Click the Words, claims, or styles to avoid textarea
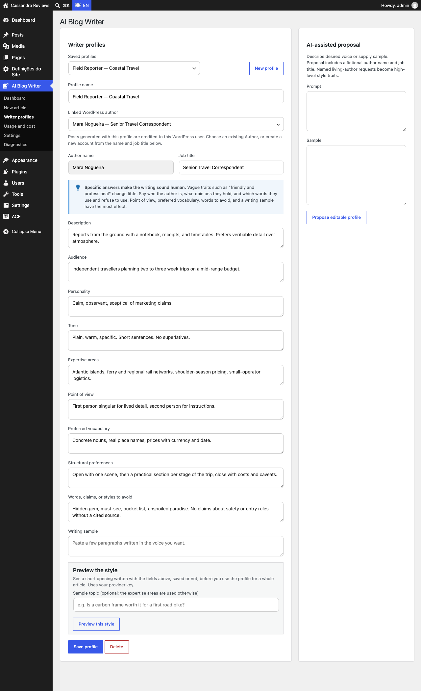 (x=176, y=512)
